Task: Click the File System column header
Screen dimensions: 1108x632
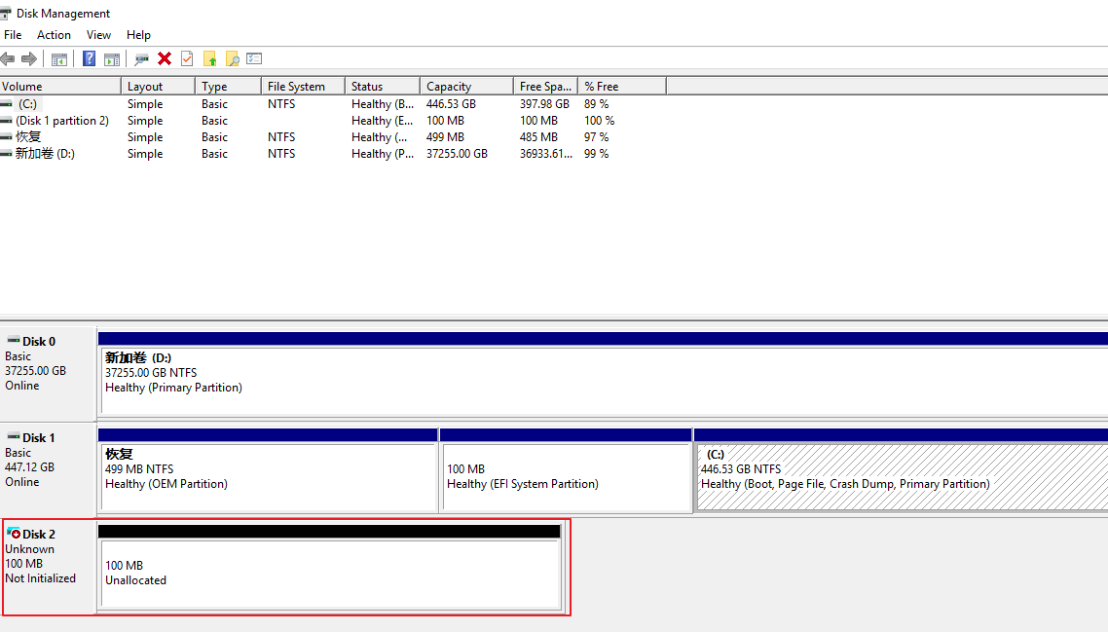Action: point(302,87)
